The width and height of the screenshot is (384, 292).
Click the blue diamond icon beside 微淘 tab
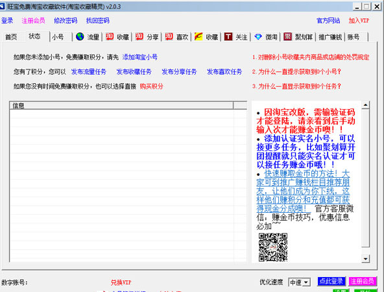[258, 37]
